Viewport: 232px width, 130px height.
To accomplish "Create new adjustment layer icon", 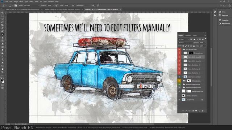I will tap(193, 111).
